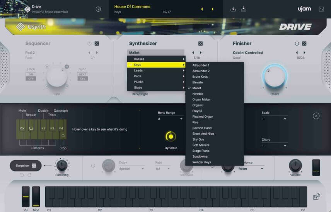Click the Volume knob
331x212 pixels.
click(295, 165)
